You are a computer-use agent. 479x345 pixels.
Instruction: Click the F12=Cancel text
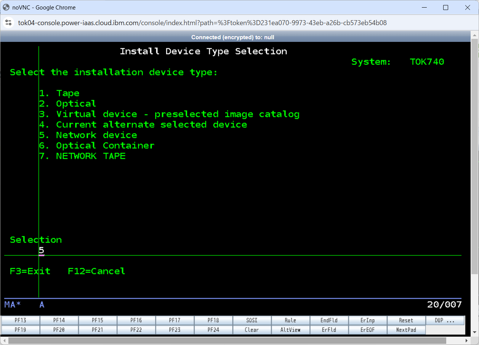96,271
